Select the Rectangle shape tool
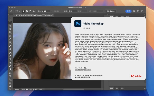Screen dimensions: 154x96 (x=10, y=83)
